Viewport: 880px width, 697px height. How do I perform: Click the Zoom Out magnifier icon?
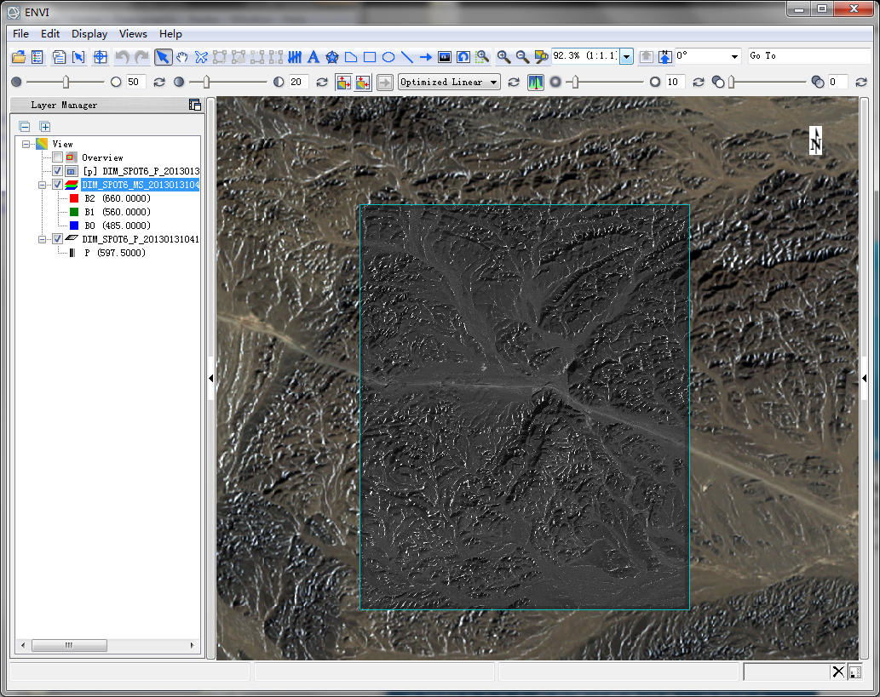[x=522, y=57]
